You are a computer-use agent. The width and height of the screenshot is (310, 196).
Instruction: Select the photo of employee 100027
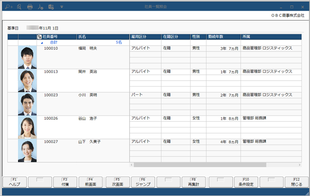(x=27, y=150)
